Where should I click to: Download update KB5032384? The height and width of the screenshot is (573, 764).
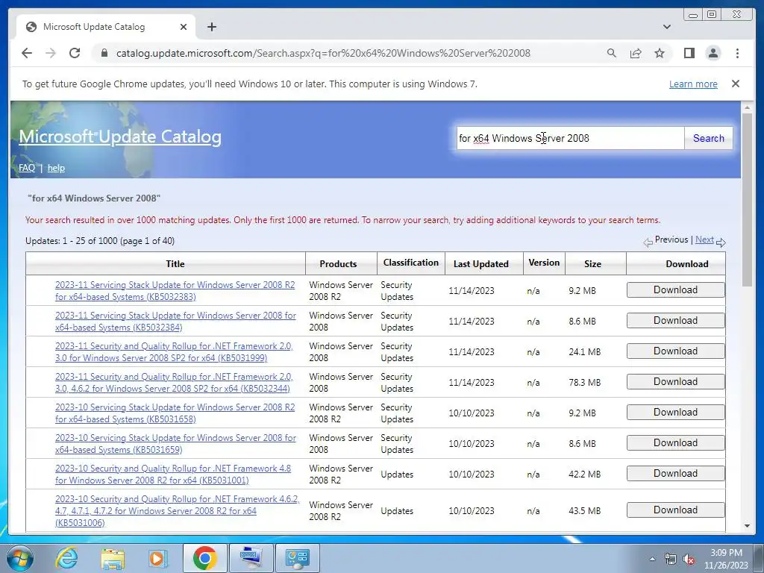tap(675, 321)
